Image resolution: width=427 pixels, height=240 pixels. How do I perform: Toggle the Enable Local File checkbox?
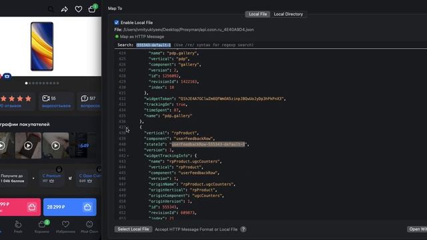(x=117, y=23)
